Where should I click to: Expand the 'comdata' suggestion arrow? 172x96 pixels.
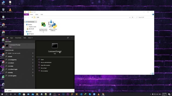click(33, 66)
